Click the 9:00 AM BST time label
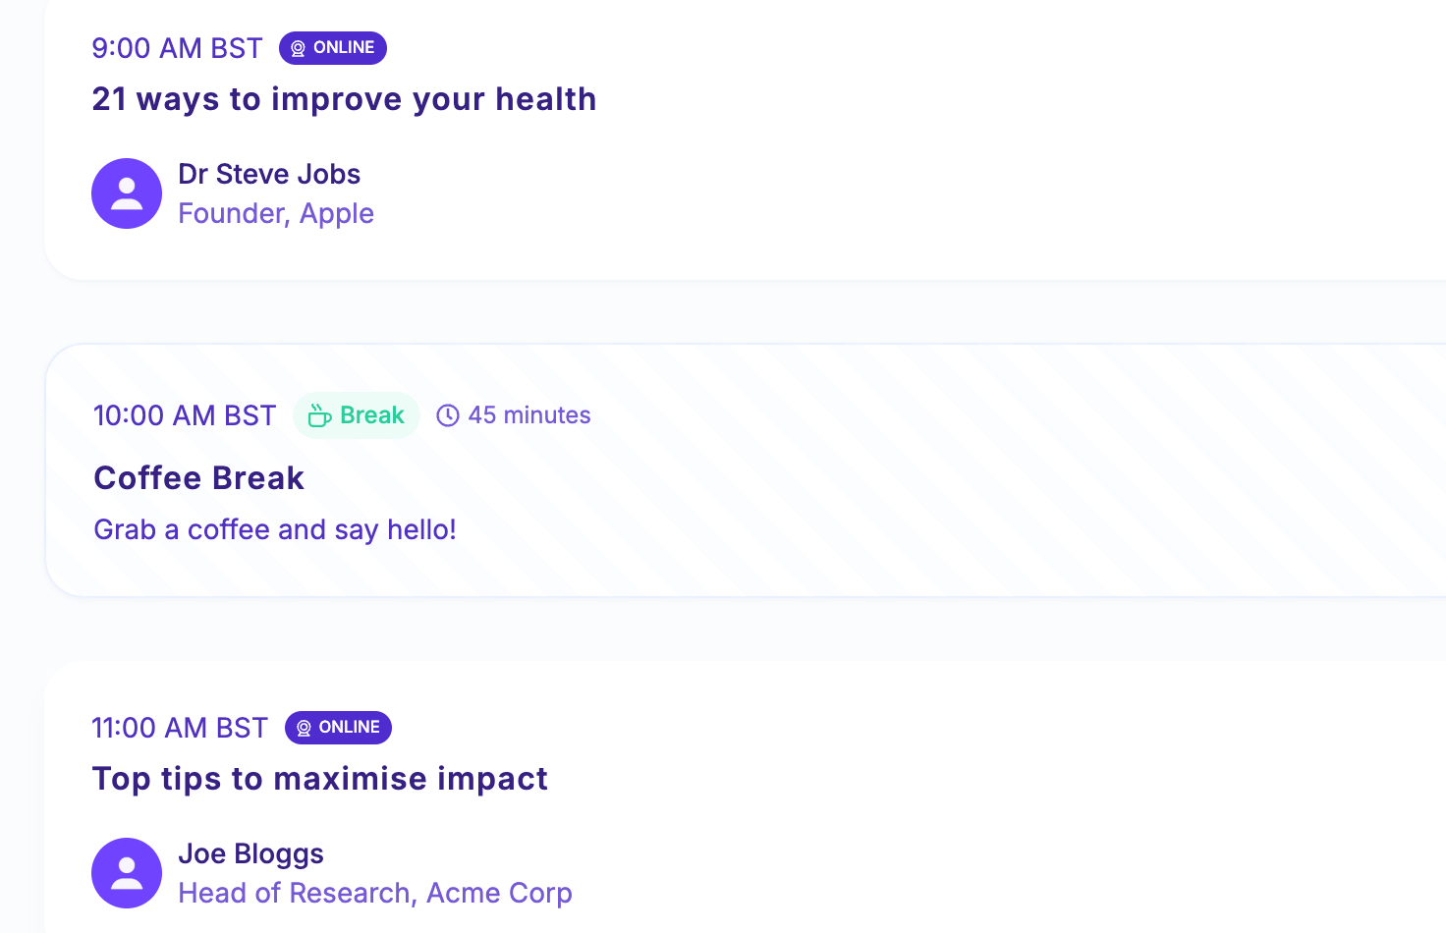The width and height of the screenshot is (1446, 933). pyautogui.click(x=177, y=48)
